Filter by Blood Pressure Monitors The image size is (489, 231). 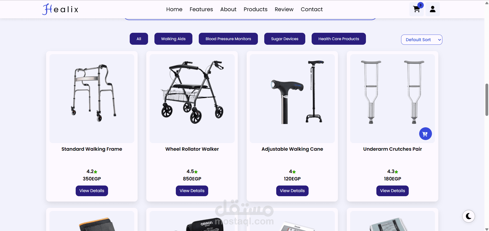(228, 39)
